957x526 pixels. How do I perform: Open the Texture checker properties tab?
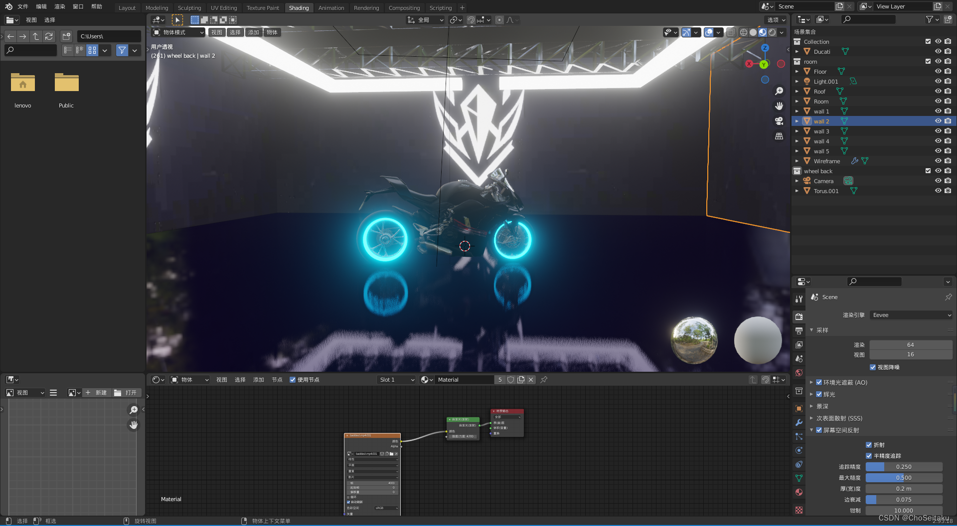(799, 510)
